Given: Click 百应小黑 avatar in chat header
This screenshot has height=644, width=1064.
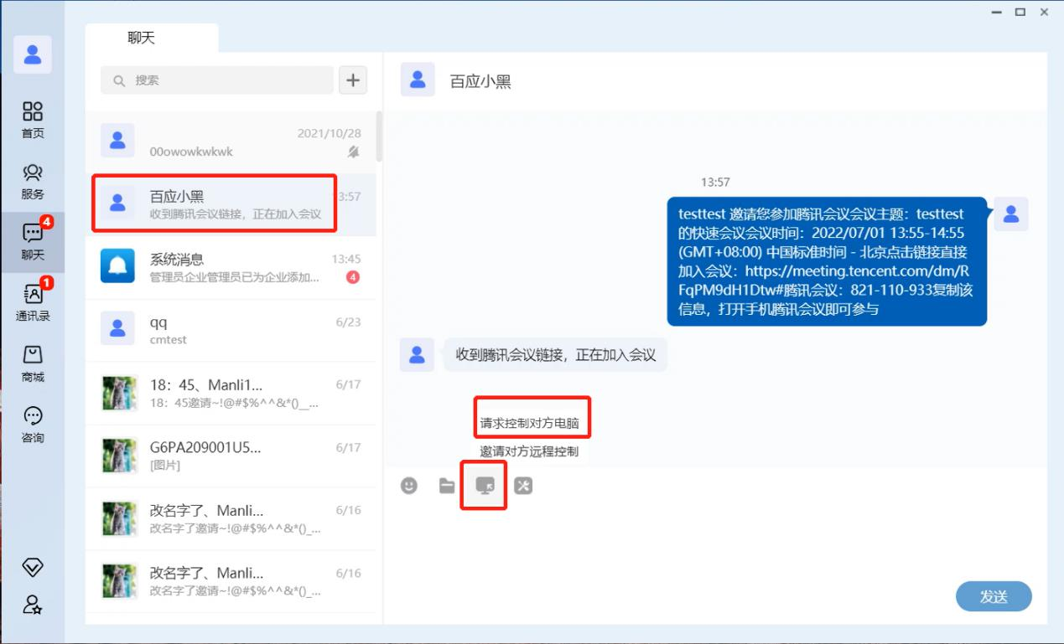Looking at the screenshot, I should click(418, 80).
